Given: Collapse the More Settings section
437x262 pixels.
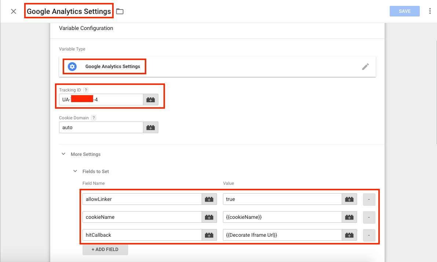Looking at the screenshot, I should pos(63,154).
